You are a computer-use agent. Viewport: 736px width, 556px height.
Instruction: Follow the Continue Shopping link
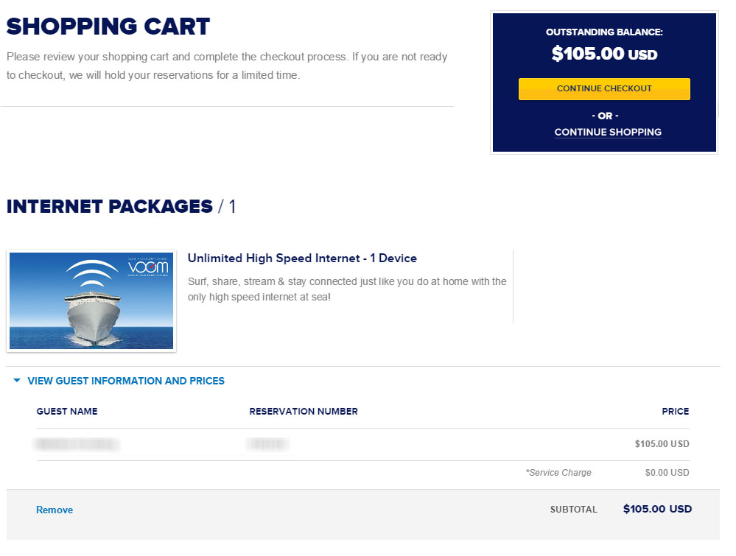[x=608, y=133]
